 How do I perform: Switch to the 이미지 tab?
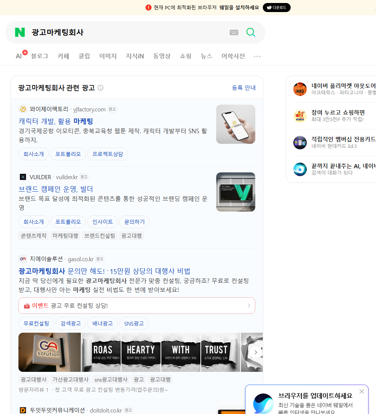click(x=108, y=56)
